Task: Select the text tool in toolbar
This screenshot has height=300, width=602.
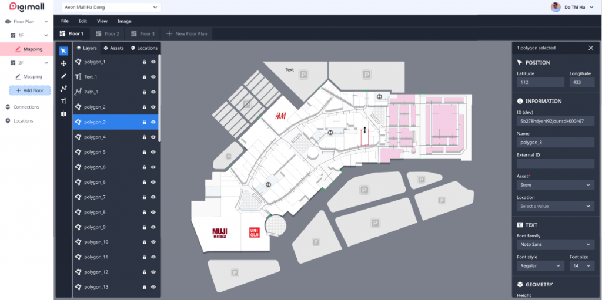Action: 63,101
